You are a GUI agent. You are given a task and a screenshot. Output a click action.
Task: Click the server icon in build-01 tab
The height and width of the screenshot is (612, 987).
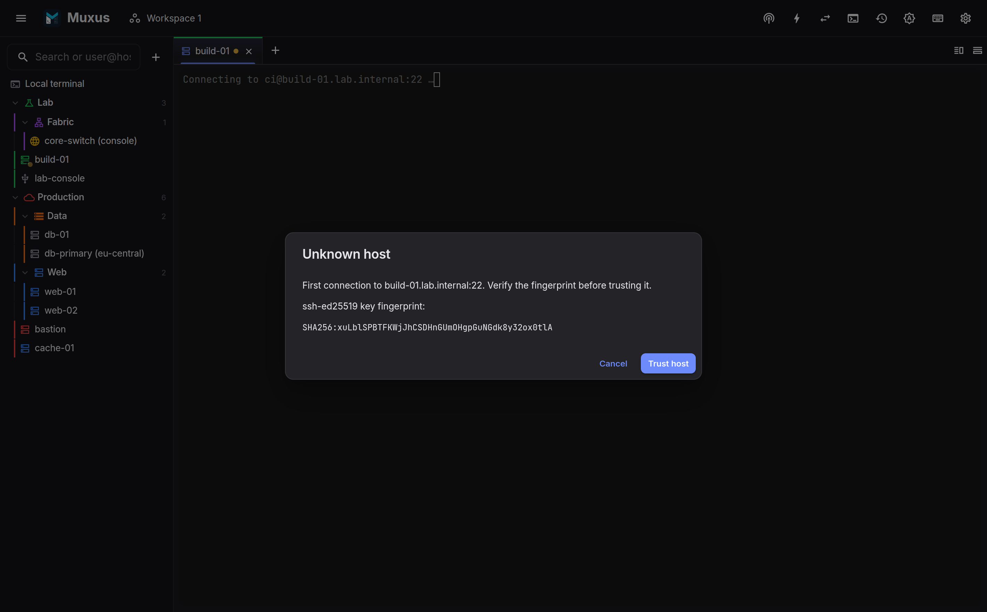click(186, 51)
